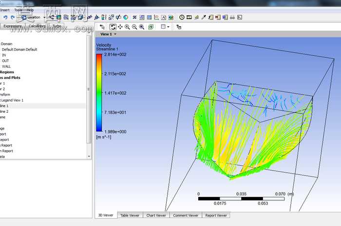The height and width of the screenshot is (226, 341).
Task: Insert a new Table
Action: [x=149, y=17]
